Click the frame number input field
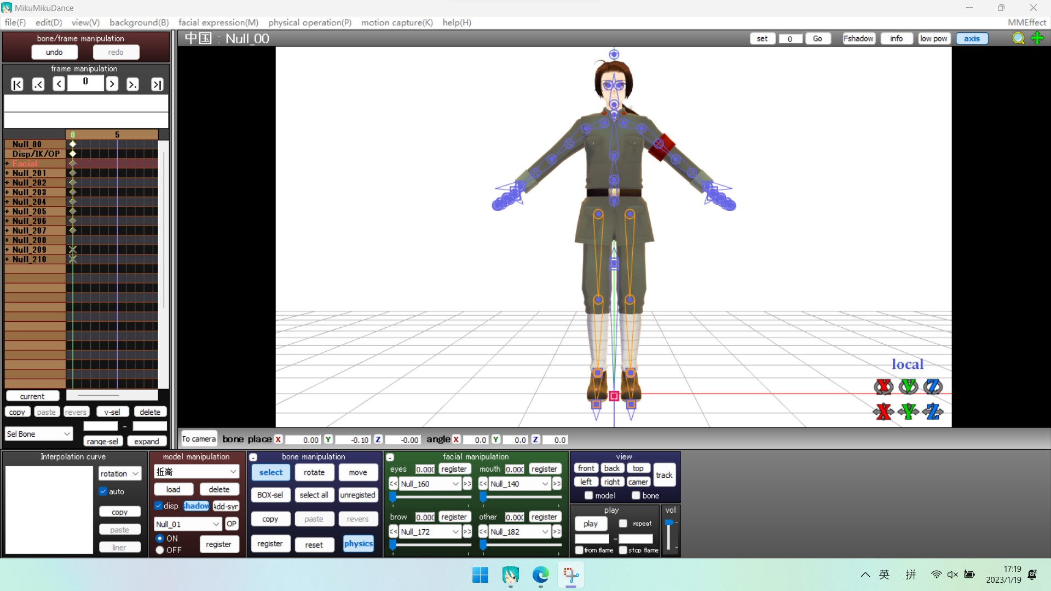 85,82
